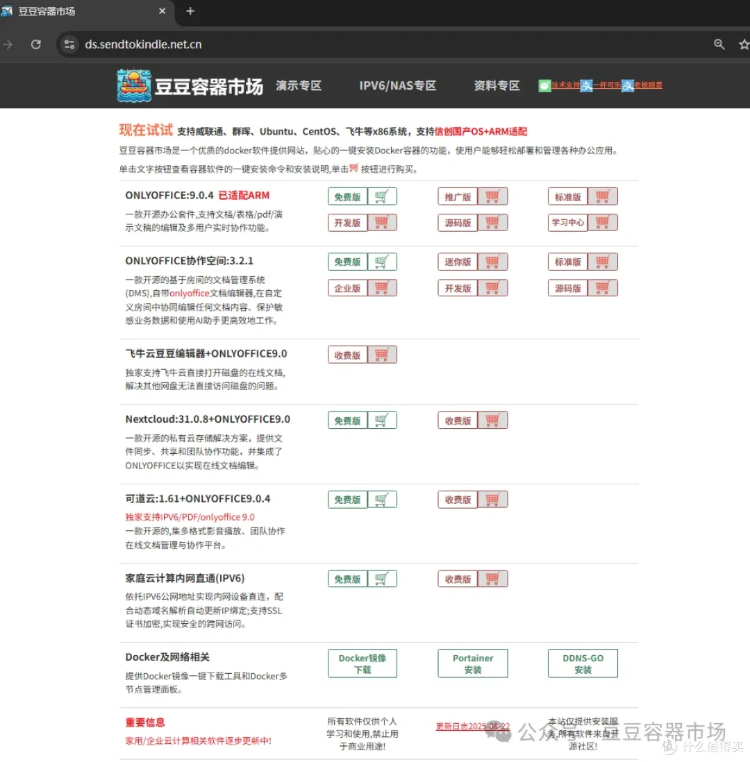Click the DDNS-GO安装 button
The width and height of the screenshot is (750, 762).
[x=583, y=663]
